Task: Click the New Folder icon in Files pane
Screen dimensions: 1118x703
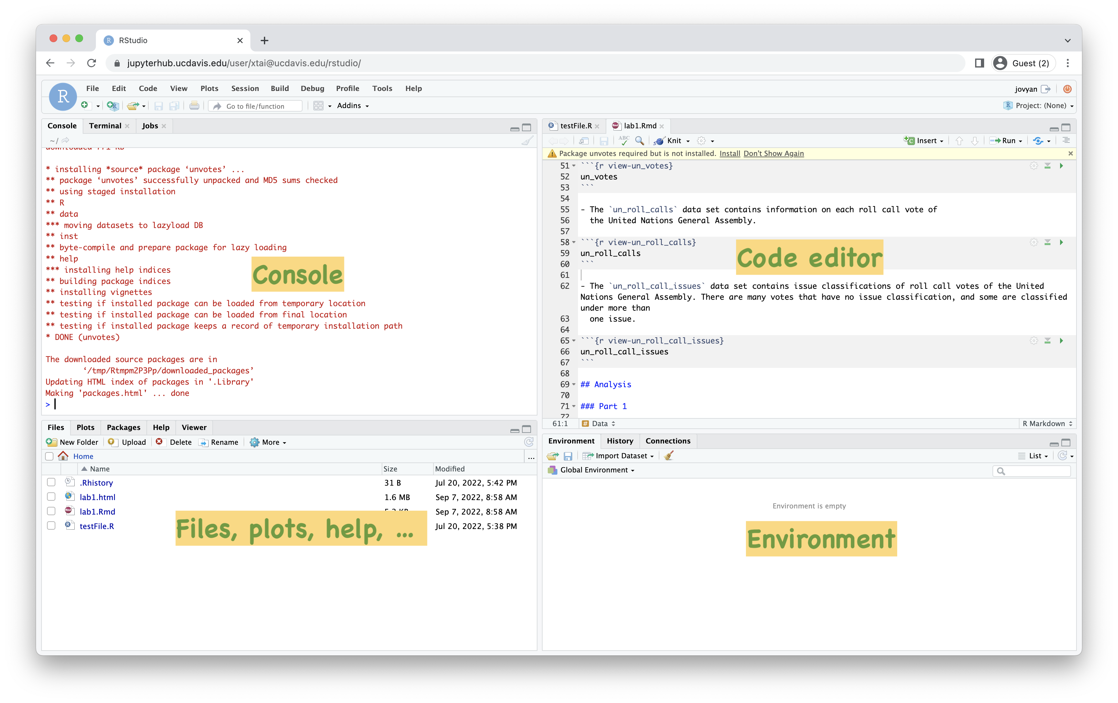Action: (x=51, y=442)
